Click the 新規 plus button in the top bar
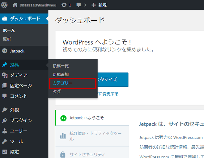204x158 pixels. (99, 5)
